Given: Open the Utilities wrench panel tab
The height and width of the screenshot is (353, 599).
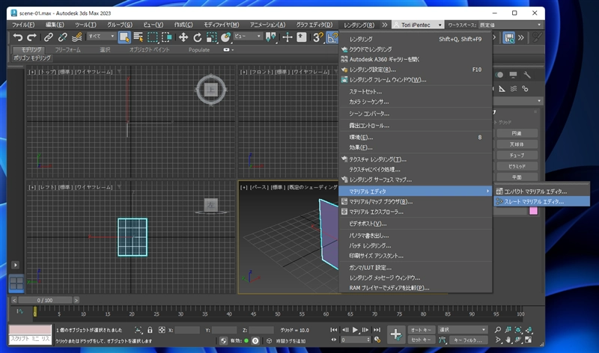Looking at the screenshot, I should [x=527, y=75].
